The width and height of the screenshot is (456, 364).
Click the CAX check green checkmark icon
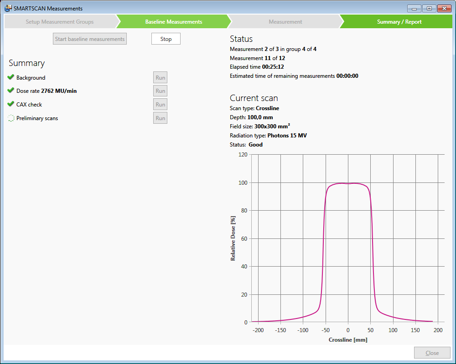click(x=11, y=104)
